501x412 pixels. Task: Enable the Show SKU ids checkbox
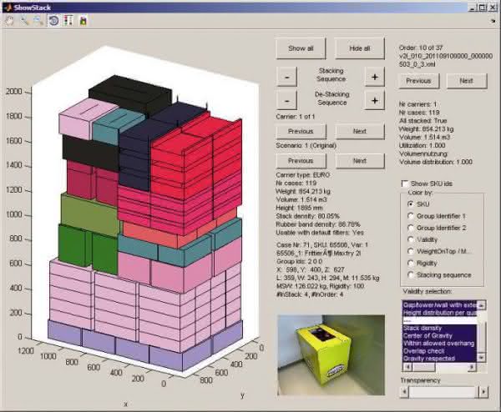click(x=405, y=183)
